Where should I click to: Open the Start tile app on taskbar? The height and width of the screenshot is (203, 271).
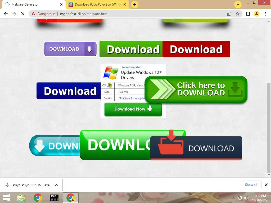(54, 198)
